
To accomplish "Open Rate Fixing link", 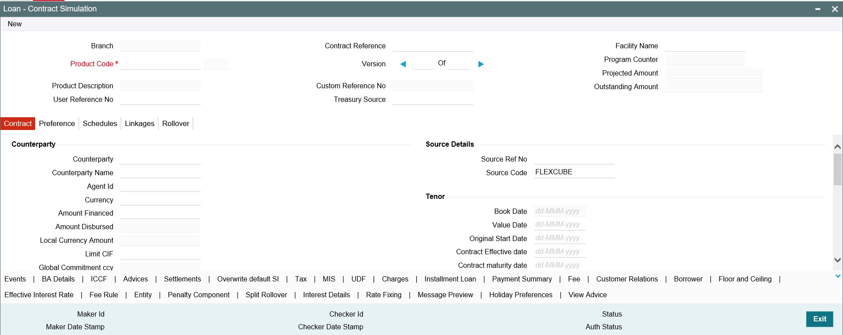I will click(x=384, y=295).
